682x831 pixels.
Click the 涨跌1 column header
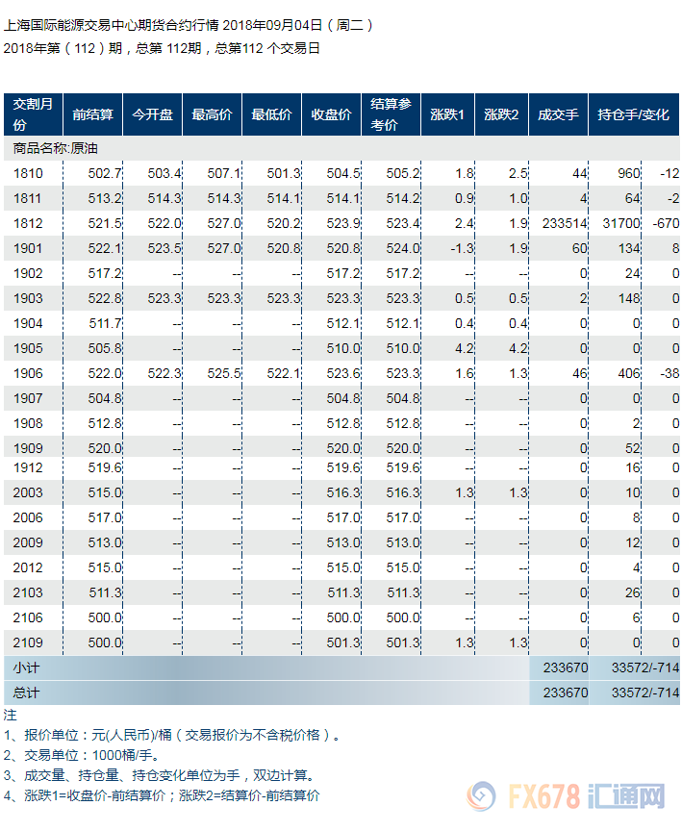pos(448,114)
